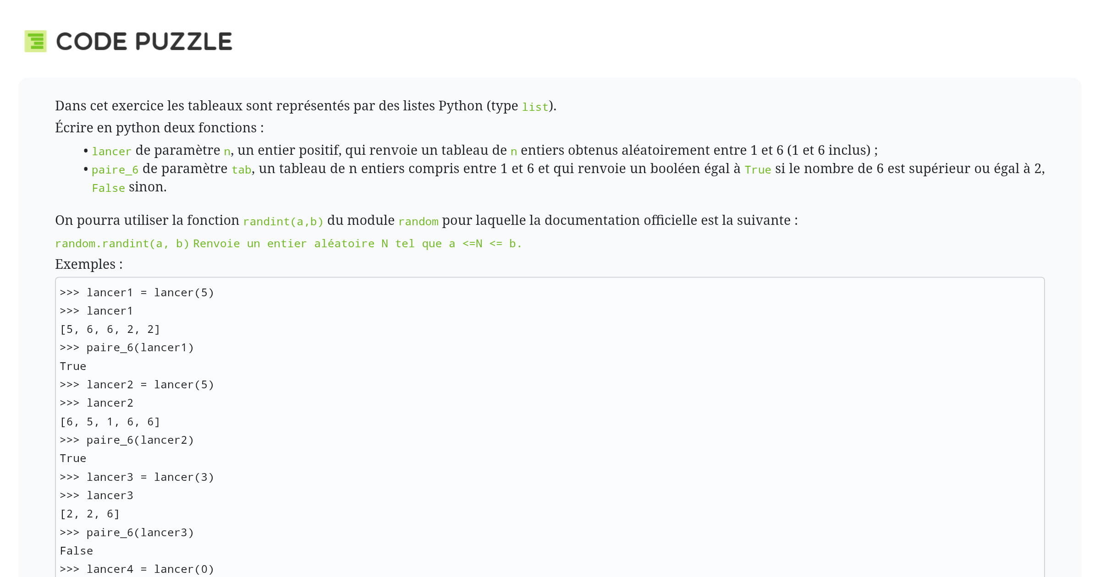Click the output list [5, 6, 6, 2, 2]
The height and width of the screenshot is (577, 1100).
pyautogui.click(x=110, y=329)
